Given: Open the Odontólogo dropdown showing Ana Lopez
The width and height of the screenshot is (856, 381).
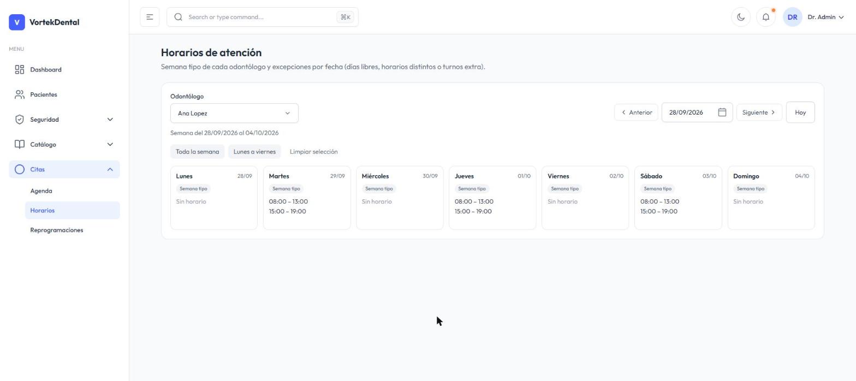Looking at the screenshot, I should point(234,113).
